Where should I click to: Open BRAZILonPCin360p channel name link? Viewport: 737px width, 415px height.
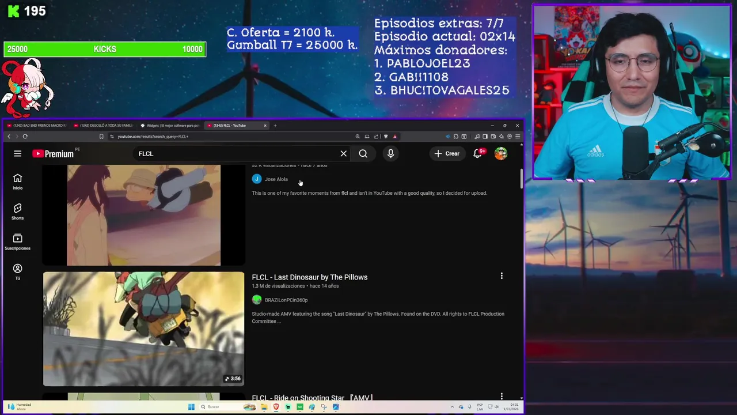pos(286,300)
